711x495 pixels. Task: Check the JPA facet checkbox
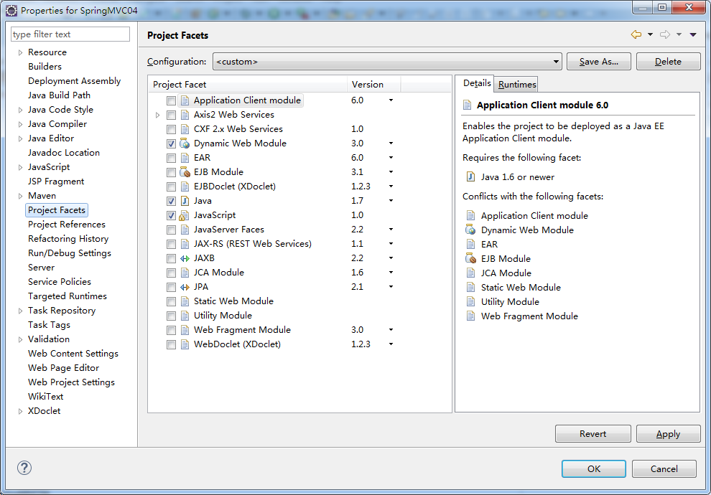click(171, 287)
